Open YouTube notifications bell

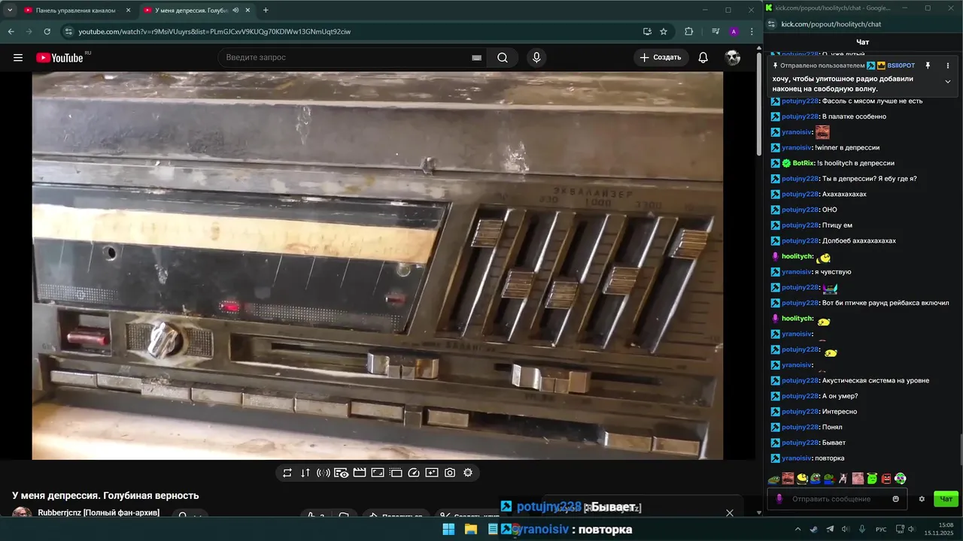coord(703,58)
